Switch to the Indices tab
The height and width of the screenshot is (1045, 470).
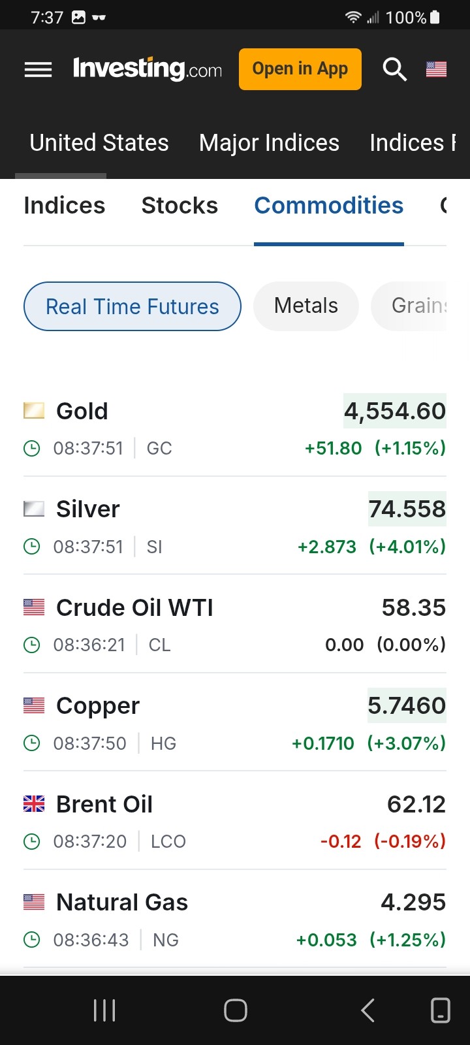coord(64,206)
